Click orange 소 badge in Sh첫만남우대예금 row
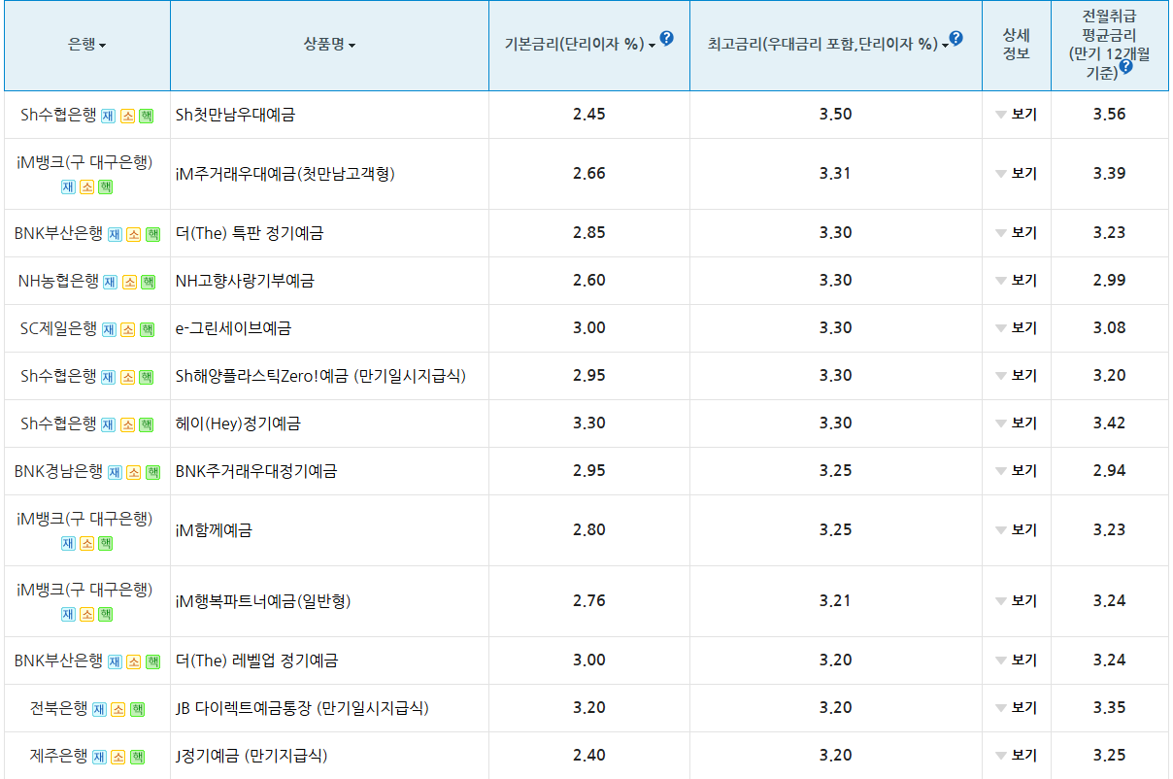Screen dimensions: 1173x779 coord(127,116)
